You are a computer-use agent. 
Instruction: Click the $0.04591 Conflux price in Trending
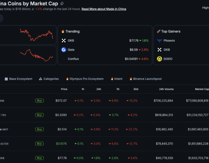tap(131, 59)
